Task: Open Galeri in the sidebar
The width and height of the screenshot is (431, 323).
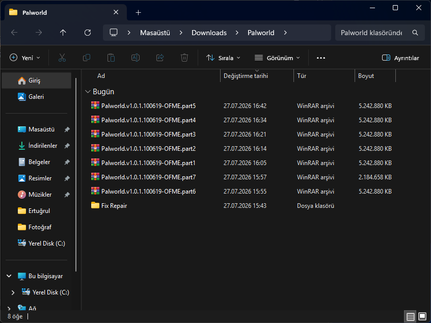Action: (x=36, y=97)
